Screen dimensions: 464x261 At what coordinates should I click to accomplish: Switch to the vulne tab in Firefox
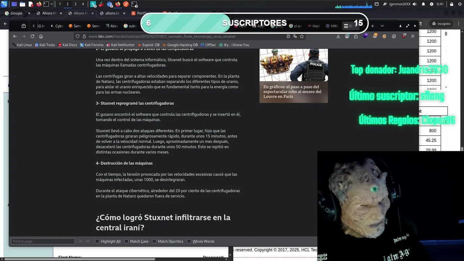click(130, 26)
